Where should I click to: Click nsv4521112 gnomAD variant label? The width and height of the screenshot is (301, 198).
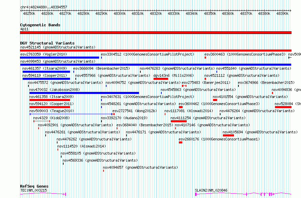[x=242, y=75]
